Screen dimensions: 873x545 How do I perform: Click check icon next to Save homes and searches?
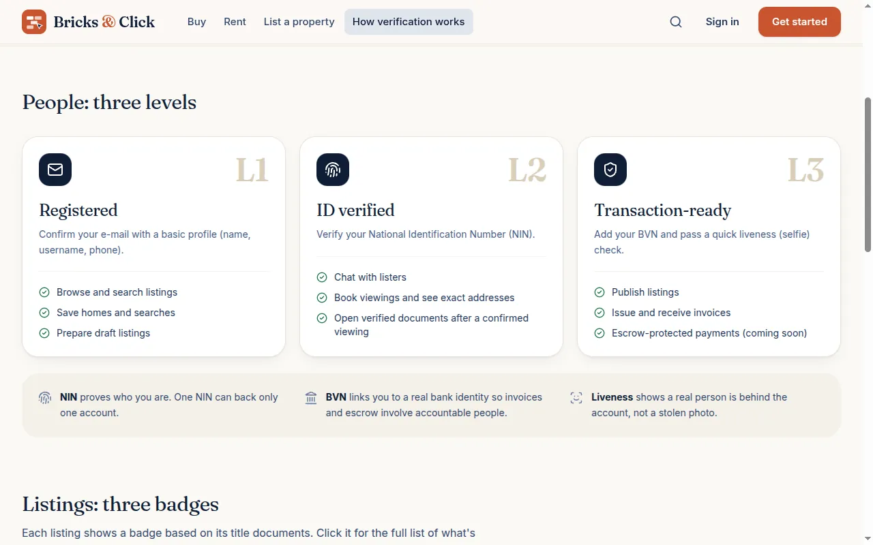pyautogui.click(x=44, y=313)
